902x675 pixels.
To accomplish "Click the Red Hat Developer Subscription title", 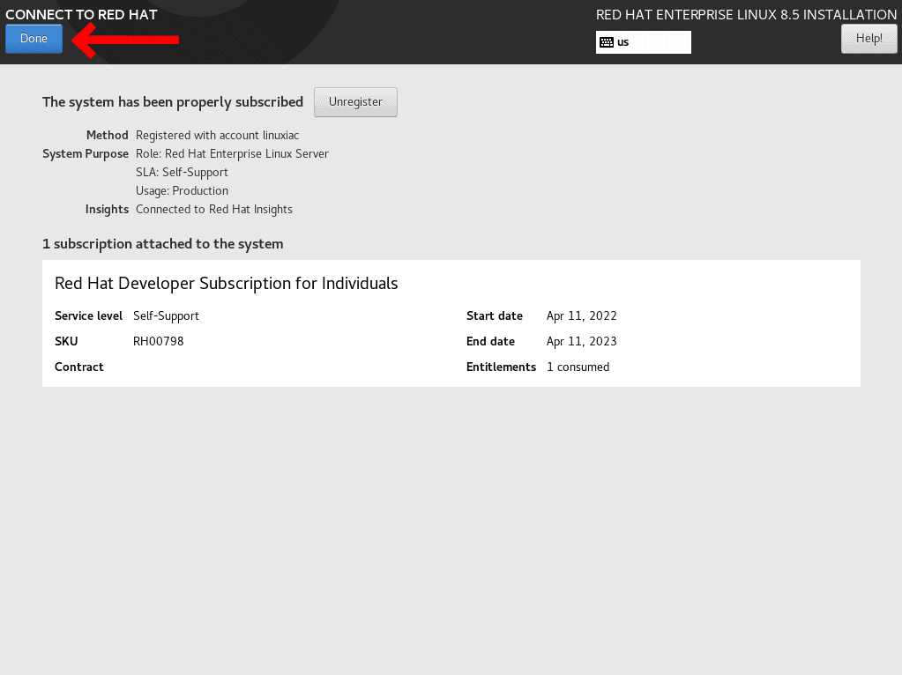I will [226, 284].
